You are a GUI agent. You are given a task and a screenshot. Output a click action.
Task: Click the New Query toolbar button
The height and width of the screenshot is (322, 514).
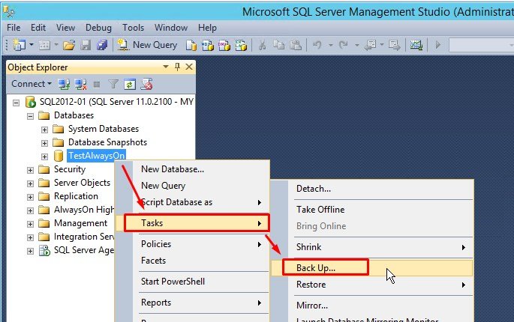(147, 45)
